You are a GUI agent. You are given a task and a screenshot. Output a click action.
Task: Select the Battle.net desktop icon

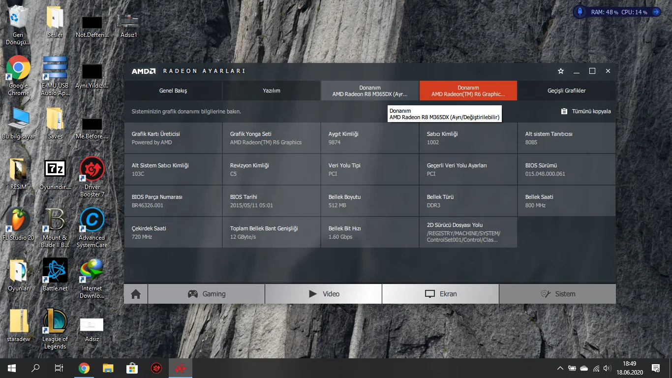(x=55, y=275)
